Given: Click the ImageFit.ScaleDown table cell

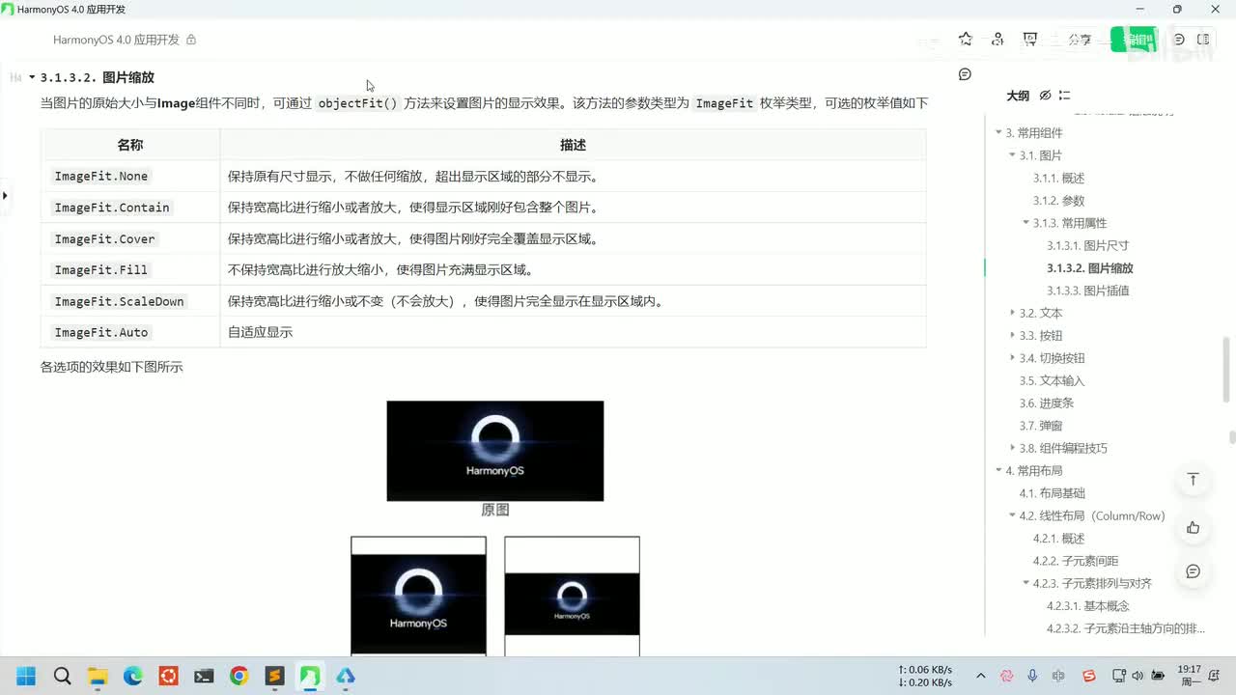Looking at the screenshot, I should pyautogui.click(x=130, y=301).
